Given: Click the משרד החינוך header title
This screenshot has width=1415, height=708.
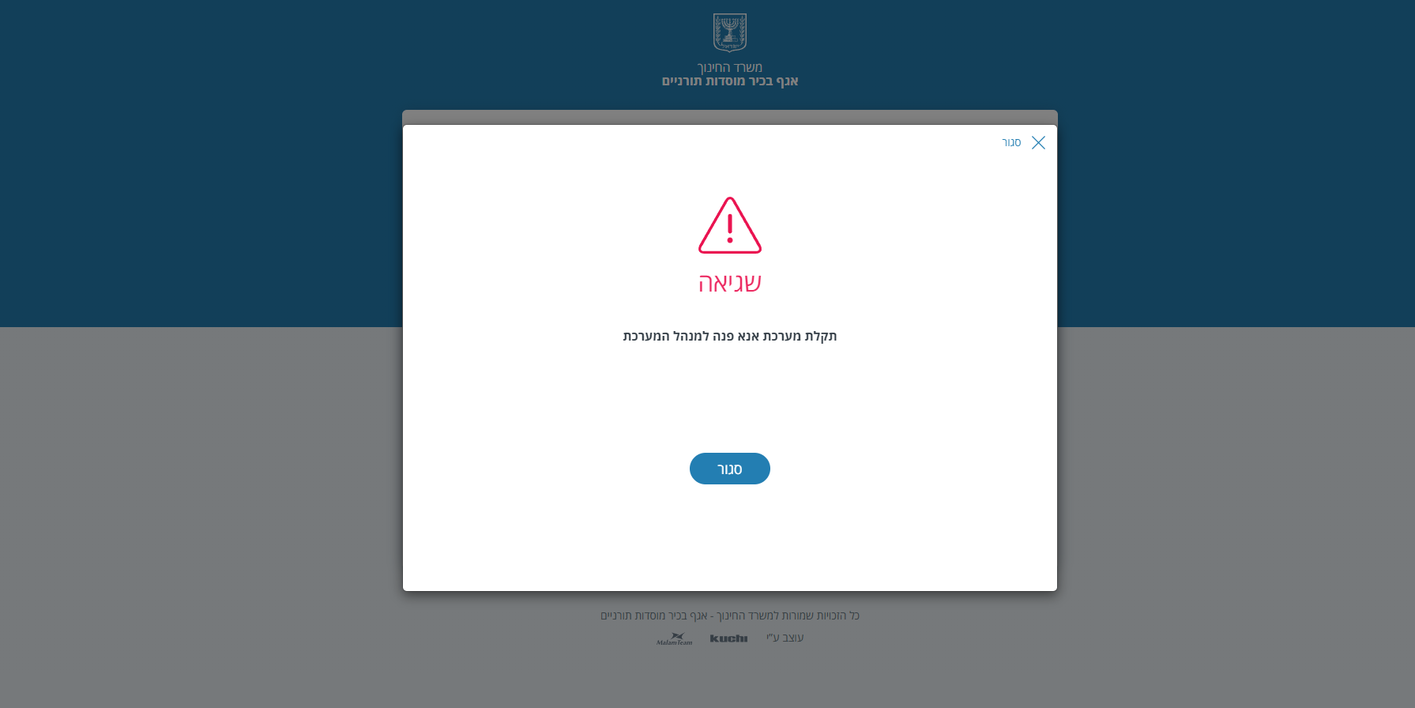Looking at the screenshot, I should point(730,67).
